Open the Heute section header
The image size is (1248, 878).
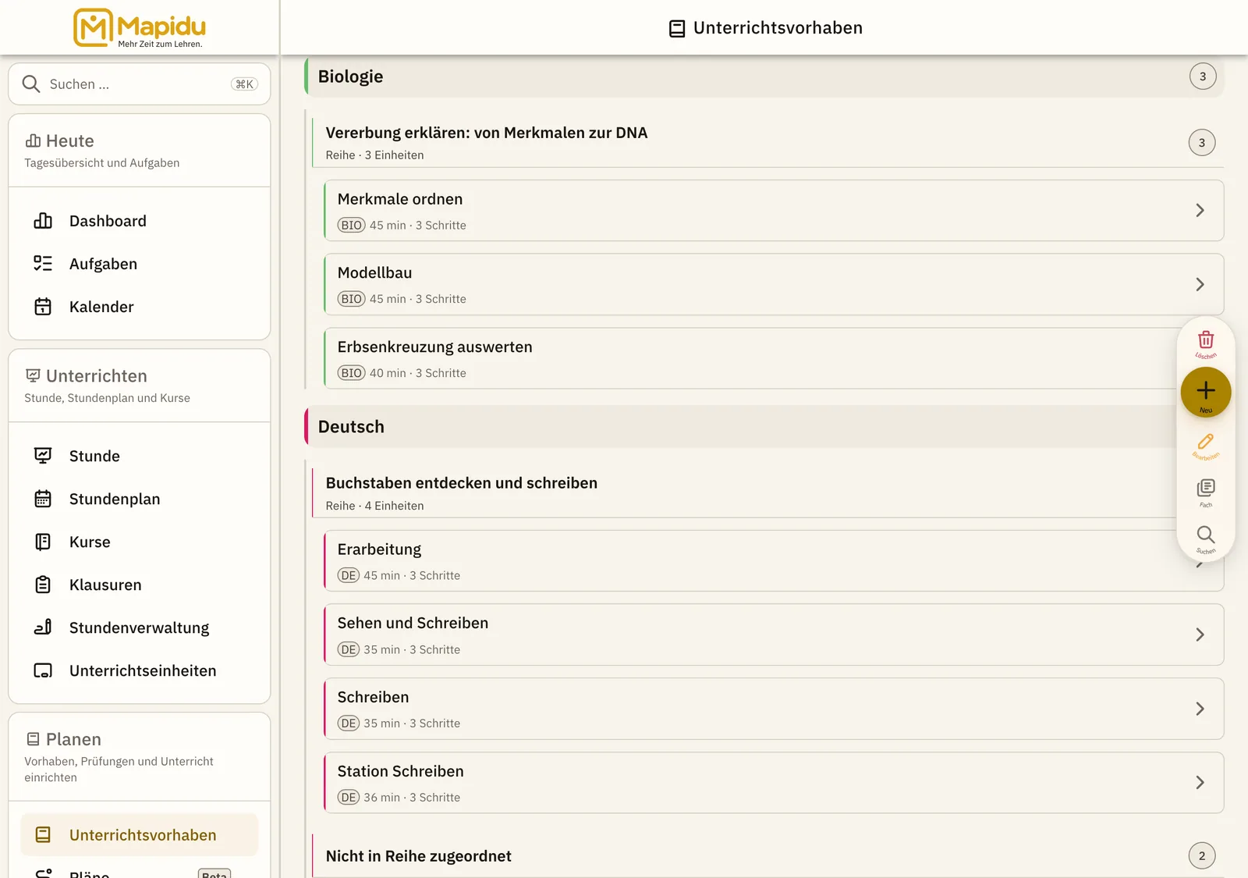coord(140,151)
